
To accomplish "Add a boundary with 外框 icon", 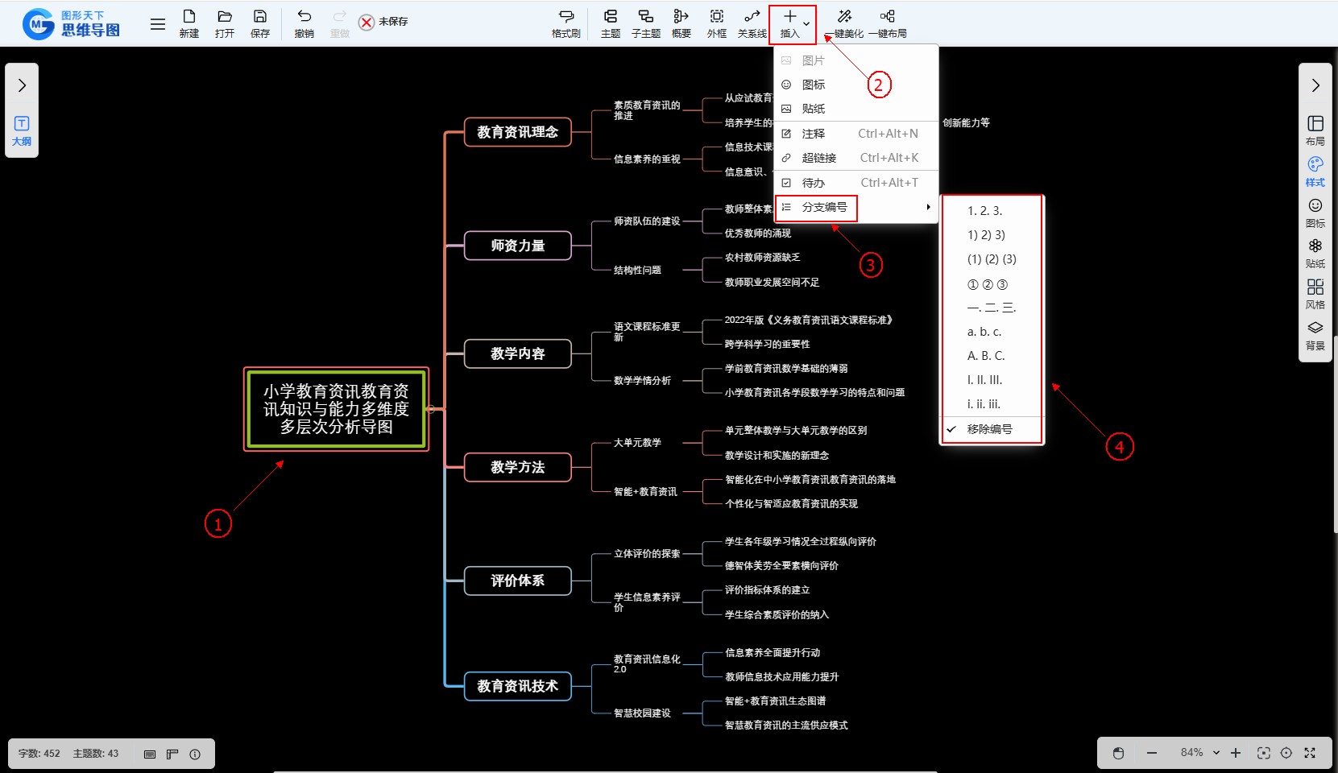I will [716, 23].
